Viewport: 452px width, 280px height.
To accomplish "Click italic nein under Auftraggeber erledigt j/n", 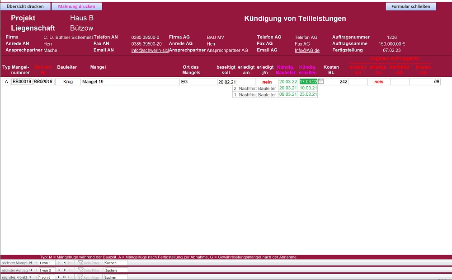I will click(x=379, y=82).
